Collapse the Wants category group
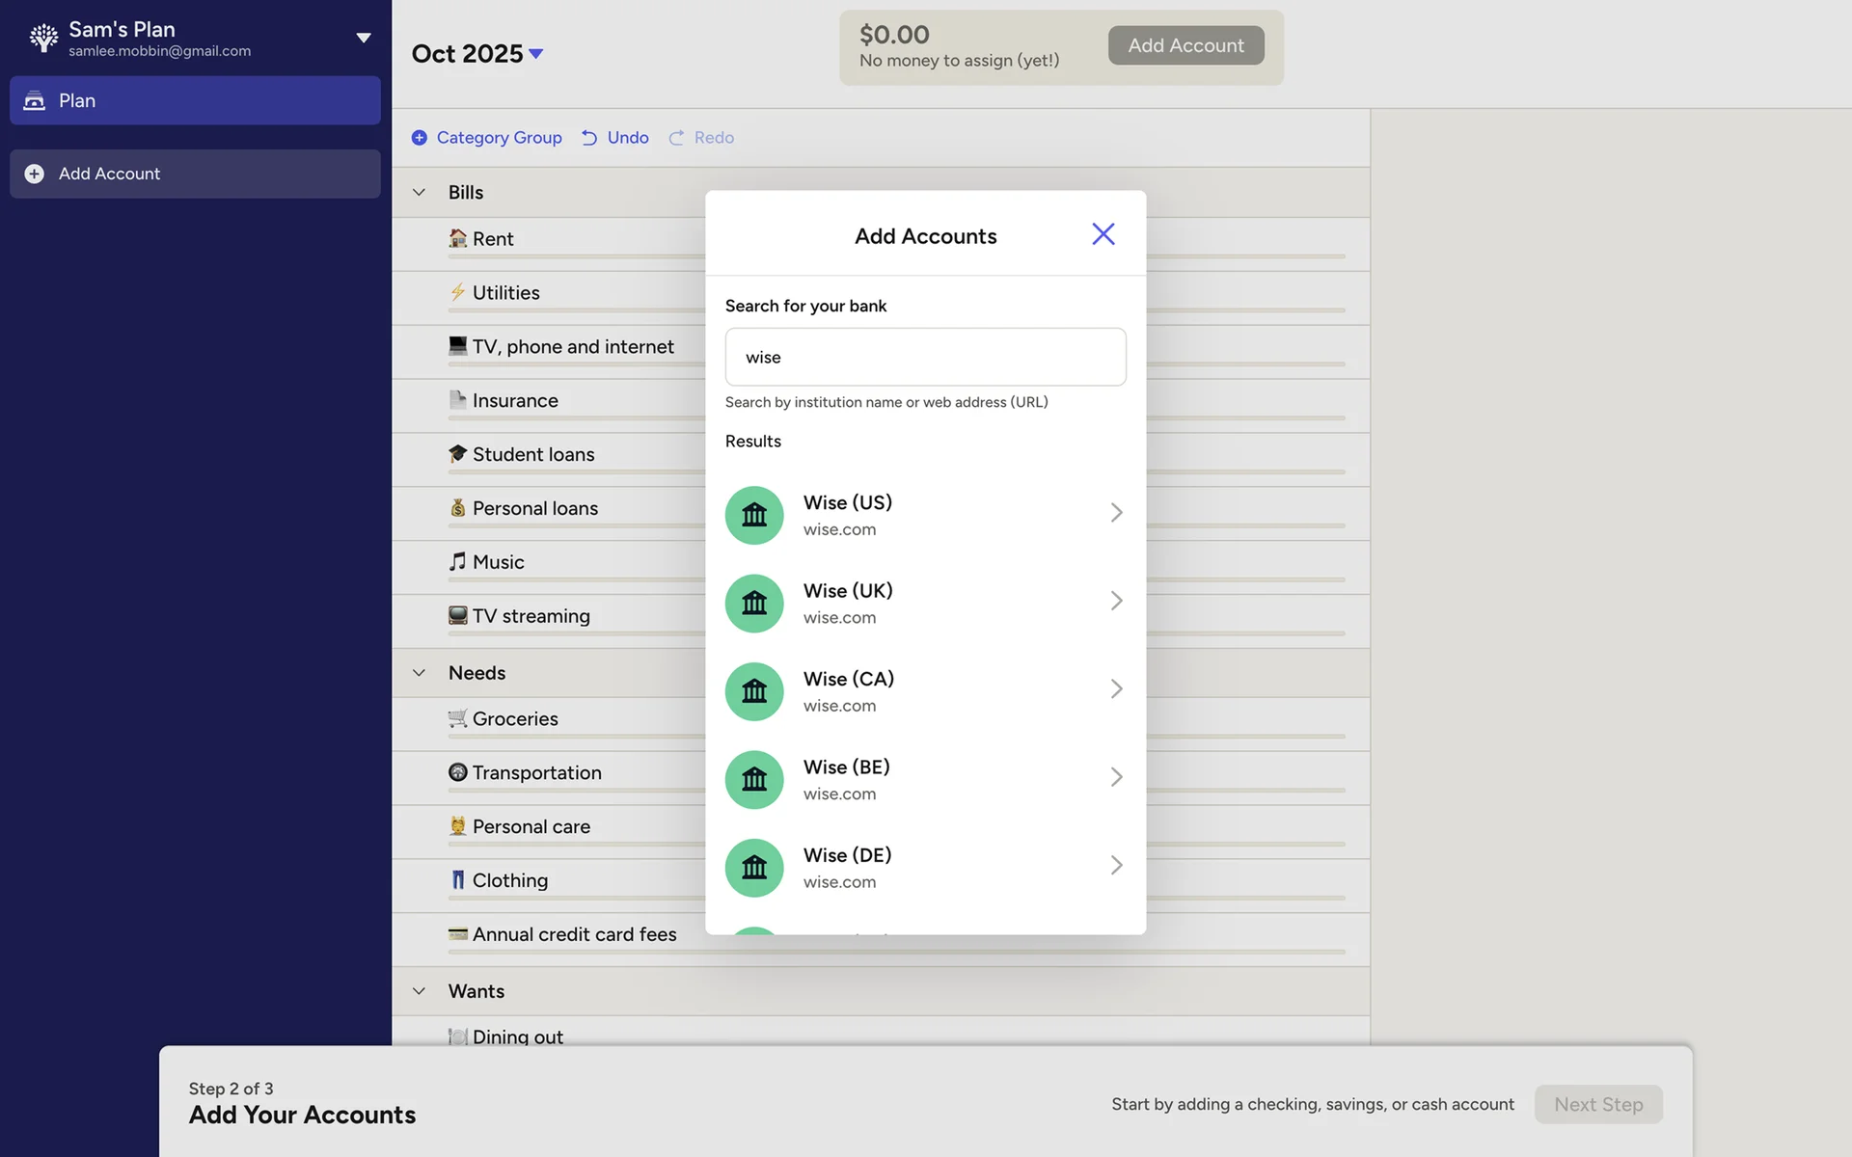 pyautogui.click(x=419, y=991)
